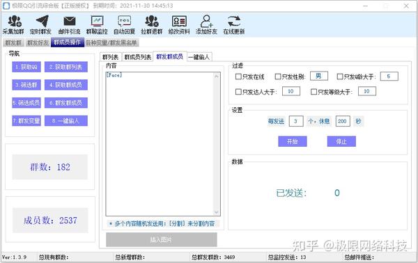Click 总现有群数 in status bar
418x263 pixels.
tap(54, 257)
